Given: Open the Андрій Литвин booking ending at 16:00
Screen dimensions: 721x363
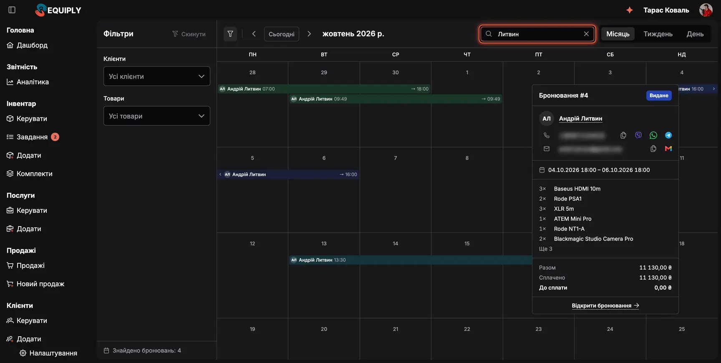Looking at the screenshot, I should pyautogui.click(x=288, y=174).
